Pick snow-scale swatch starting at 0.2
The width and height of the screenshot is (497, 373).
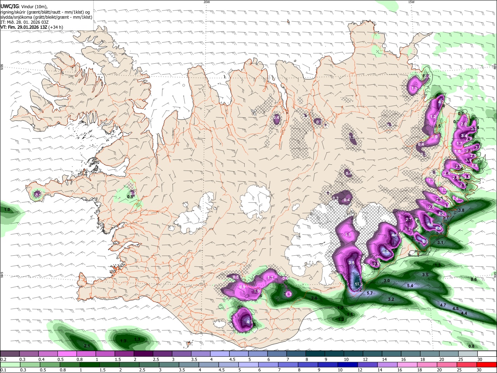point(10,354)
